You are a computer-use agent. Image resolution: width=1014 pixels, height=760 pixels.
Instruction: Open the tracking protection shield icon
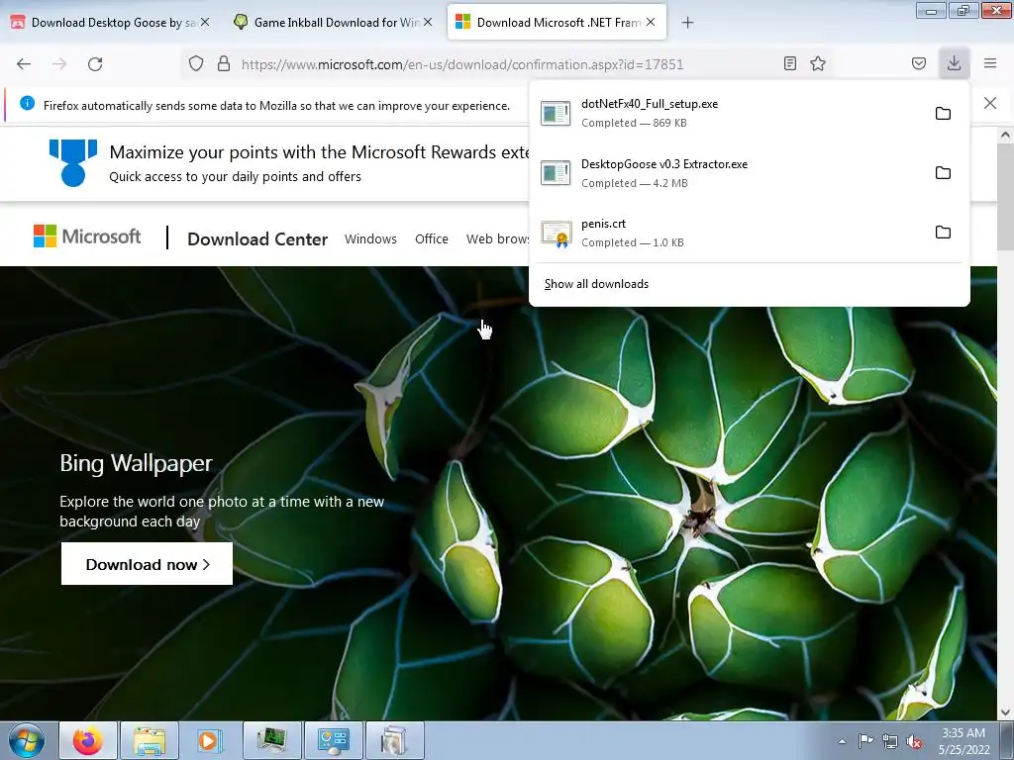(x=196, y=64)
